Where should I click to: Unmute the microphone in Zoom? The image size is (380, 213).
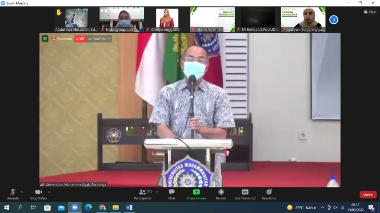13,194
